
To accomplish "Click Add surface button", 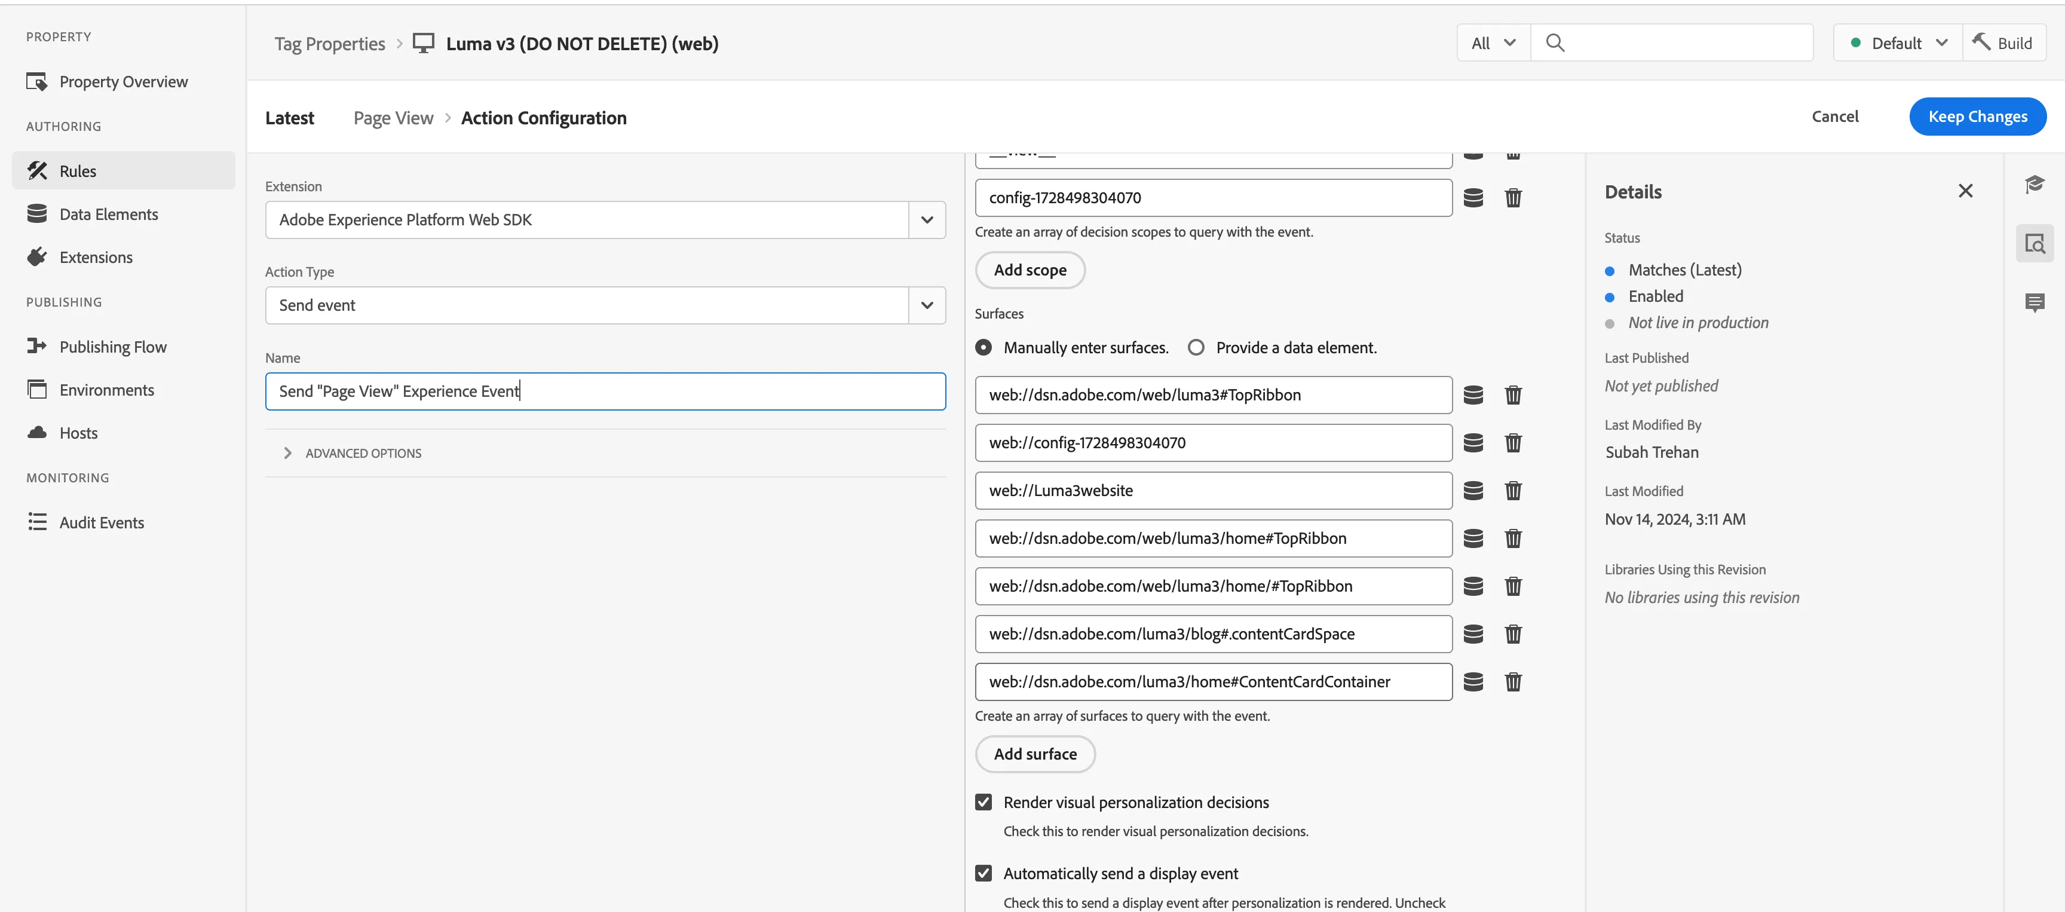I will pyautogui.click(x=1035, y=754).
